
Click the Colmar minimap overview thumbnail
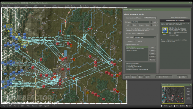173,95
